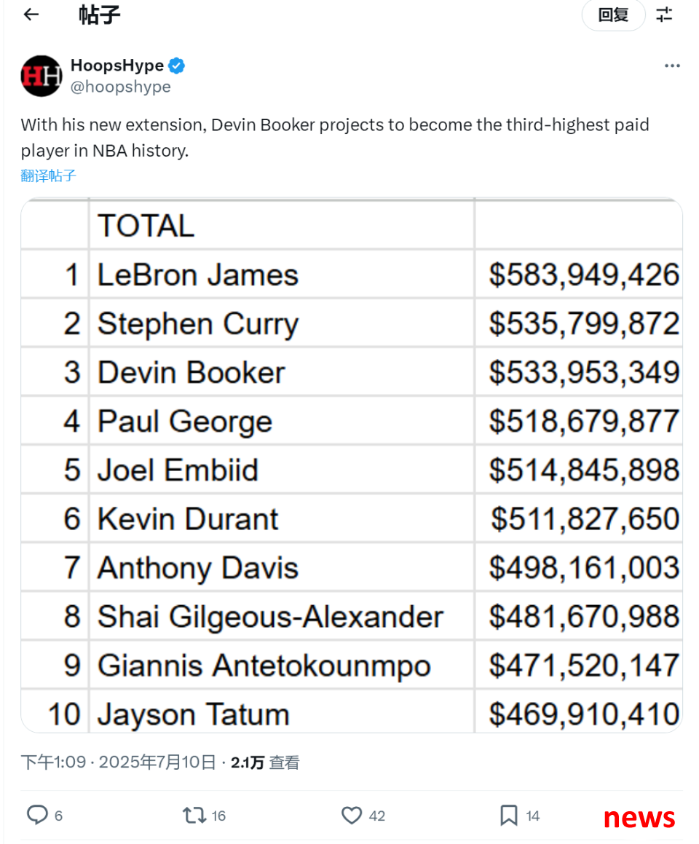Toggle the bookmark icon
Image resolution: width=699 pixels, height=844 pixels.
[x=508, y=816]
